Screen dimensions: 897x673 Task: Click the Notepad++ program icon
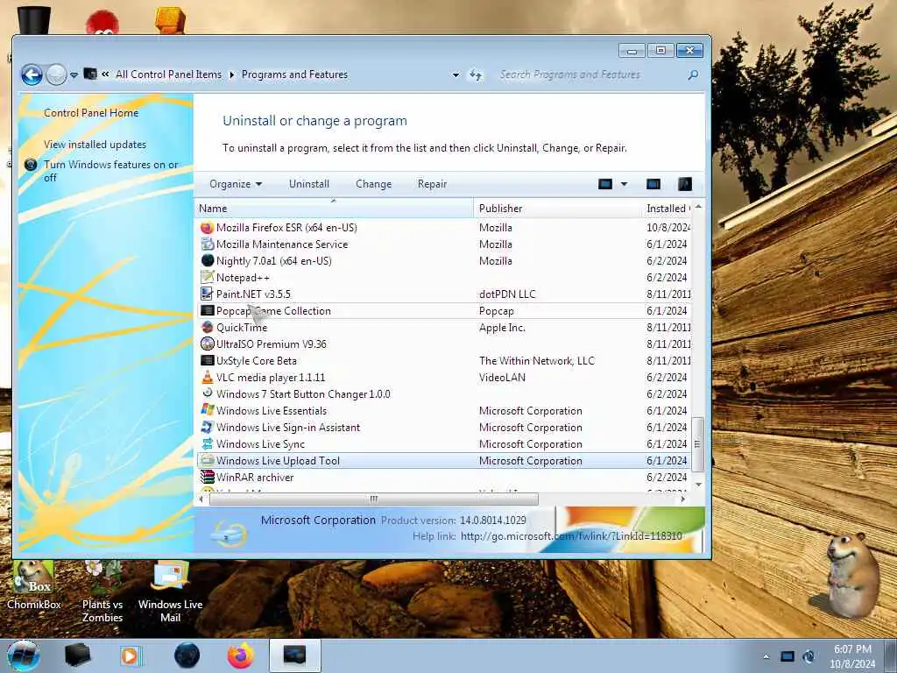tap(207, 278)
